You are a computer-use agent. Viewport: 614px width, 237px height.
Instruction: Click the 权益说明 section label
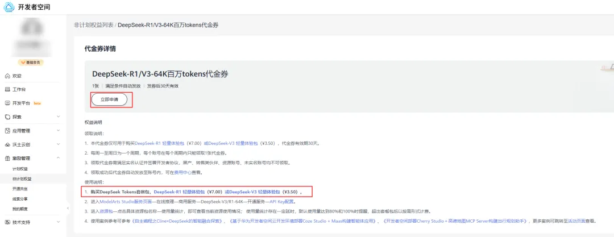tap(93, 122)
